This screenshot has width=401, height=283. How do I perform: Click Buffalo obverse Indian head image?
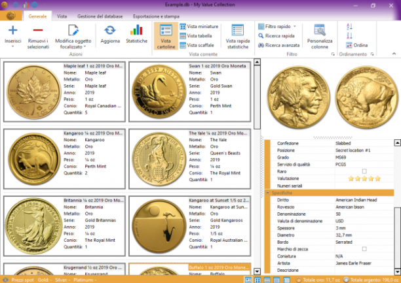point(298,97)
